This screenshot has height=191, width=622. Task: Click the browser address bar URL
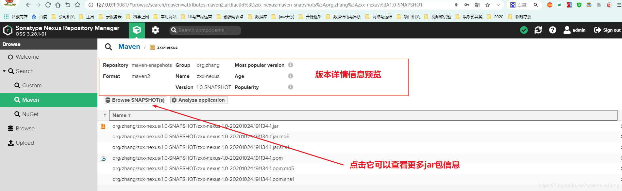259,5
